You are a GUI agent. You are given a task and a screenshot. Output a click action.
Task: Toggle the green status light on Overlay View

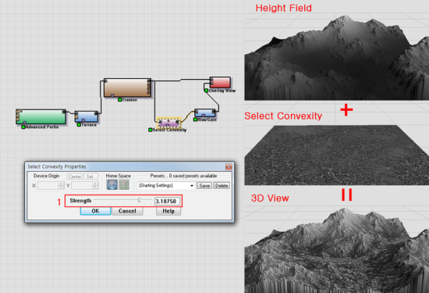(x=206, y=91)
